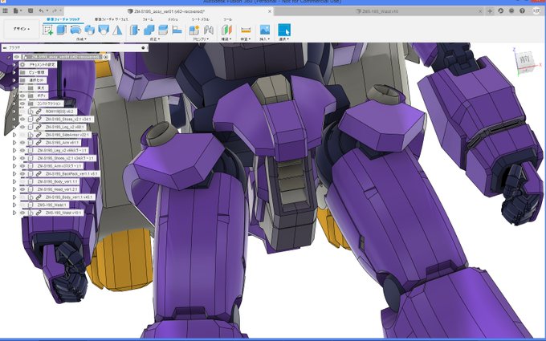Open the 検査 dropdown label
This screenshot has width=546, height=341.
246,39
